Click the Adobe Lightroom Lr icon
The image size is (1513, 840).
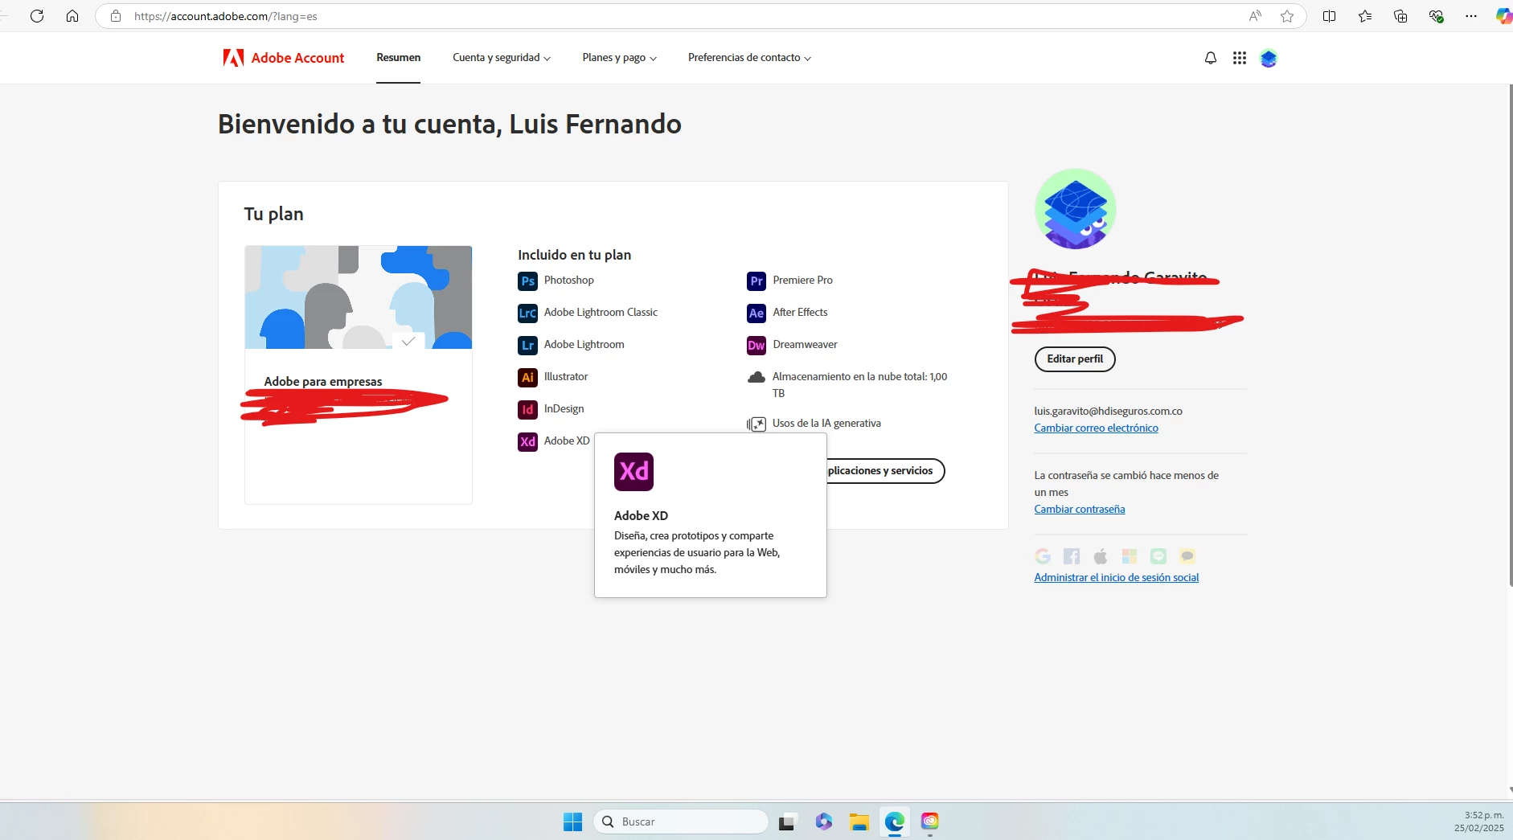527,346
